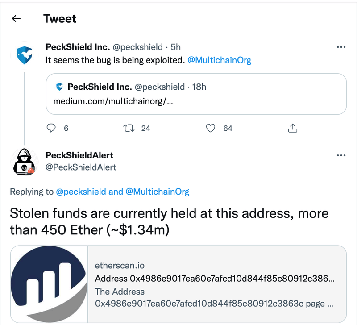The height and width of the screenshot is (325, 357).
Task: Click the @MultichainOrg mention in tweet
Action: [x=220, y=60]
